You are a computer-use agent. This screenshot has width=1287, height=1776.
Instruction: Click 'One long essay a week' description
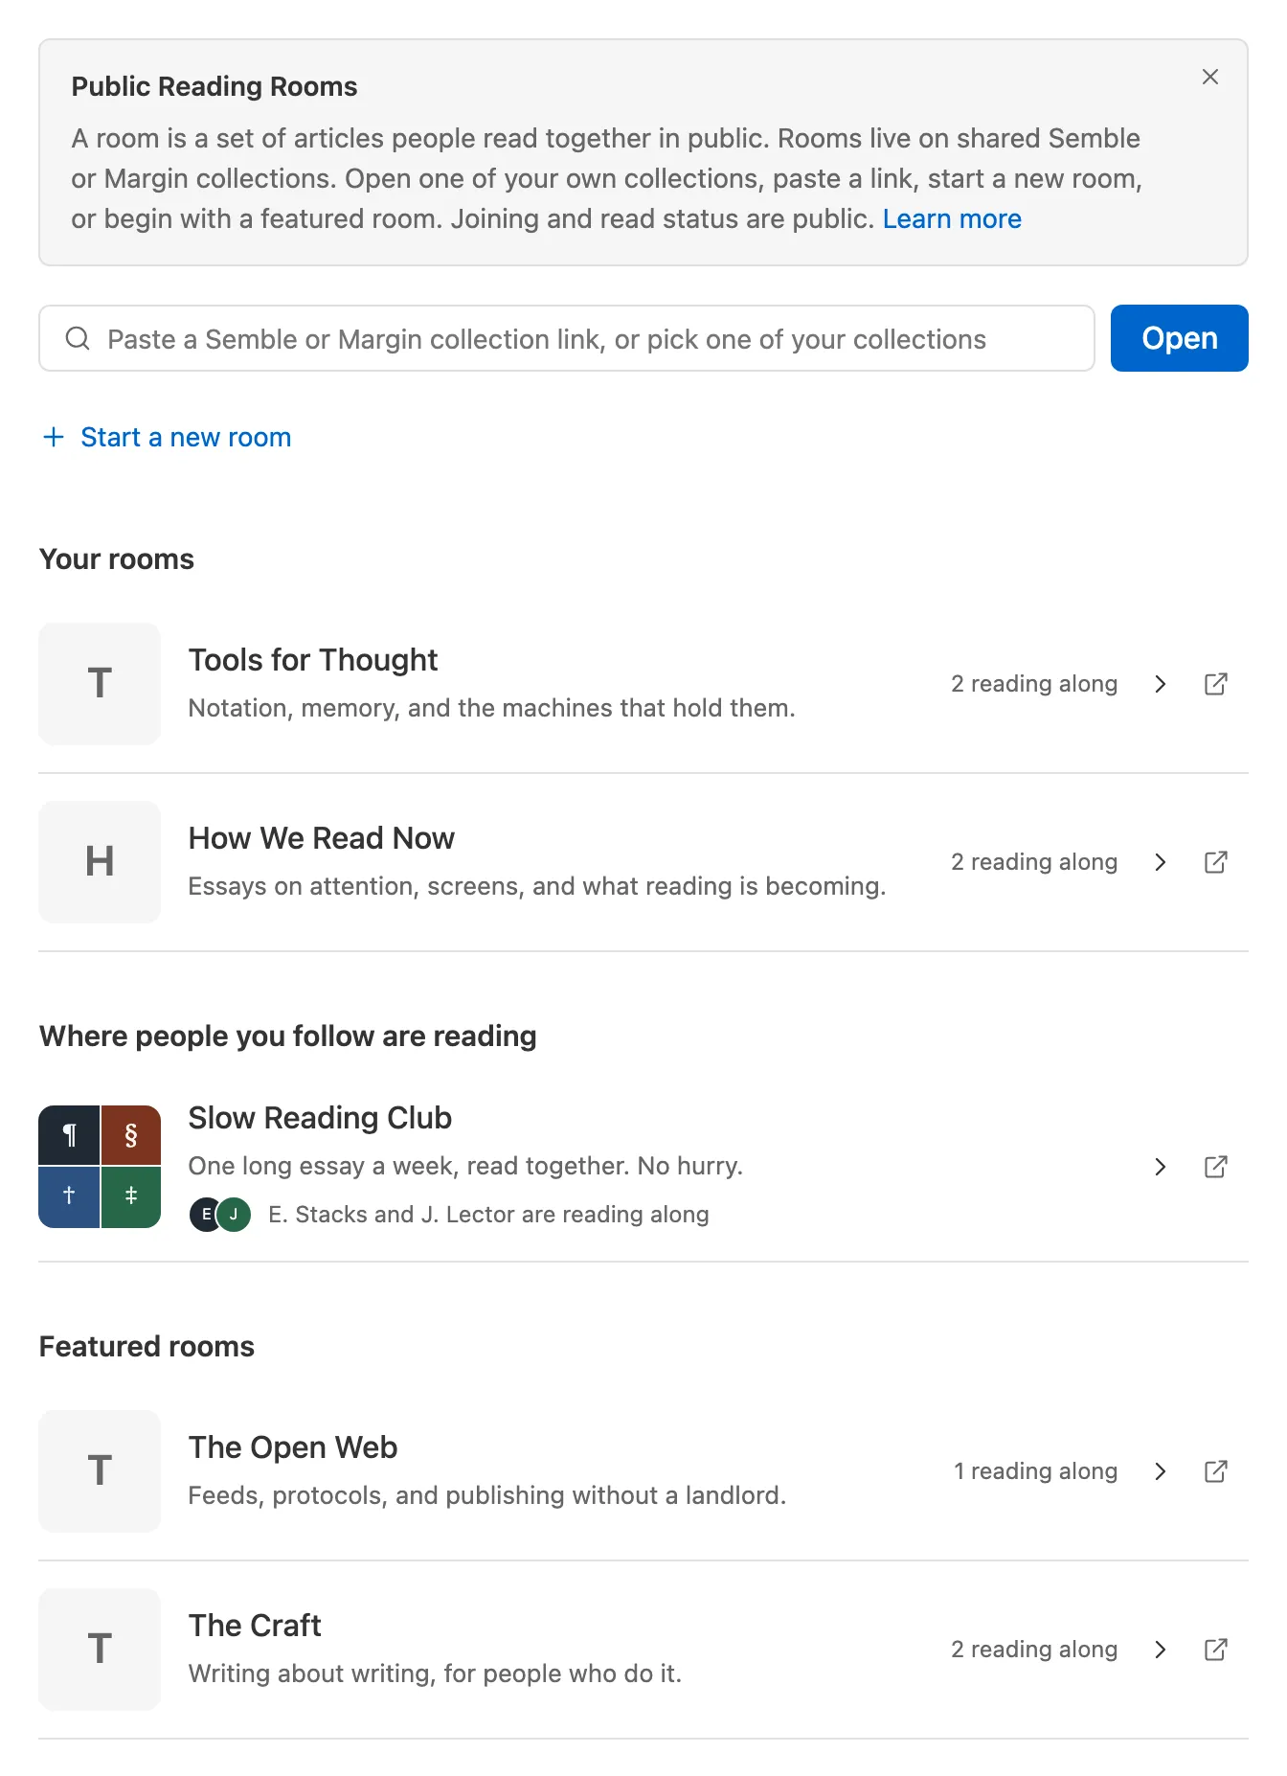click(x=465, y=1166)
